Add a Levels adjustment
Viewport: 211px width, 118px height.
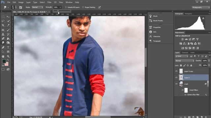click(186, 39)
